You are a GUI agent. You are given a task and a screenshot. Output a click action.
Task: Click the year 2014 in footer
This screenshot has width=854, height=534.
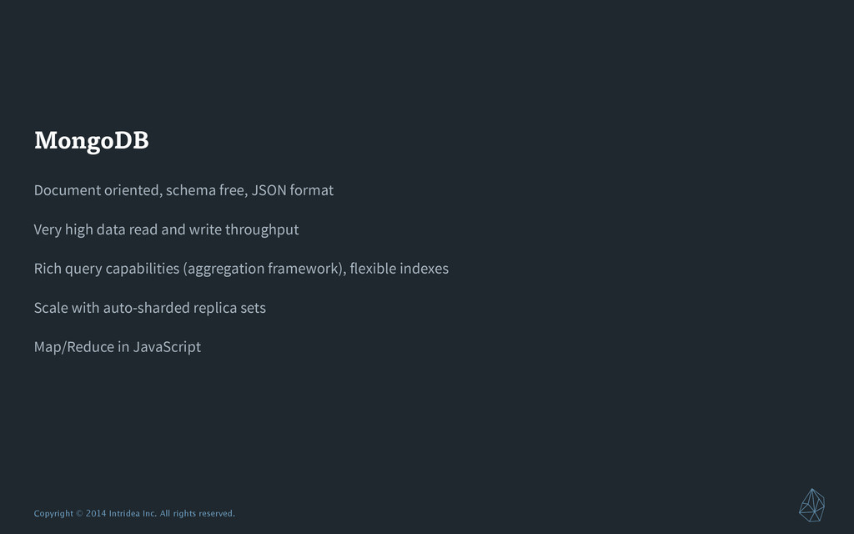click(96, 513)
